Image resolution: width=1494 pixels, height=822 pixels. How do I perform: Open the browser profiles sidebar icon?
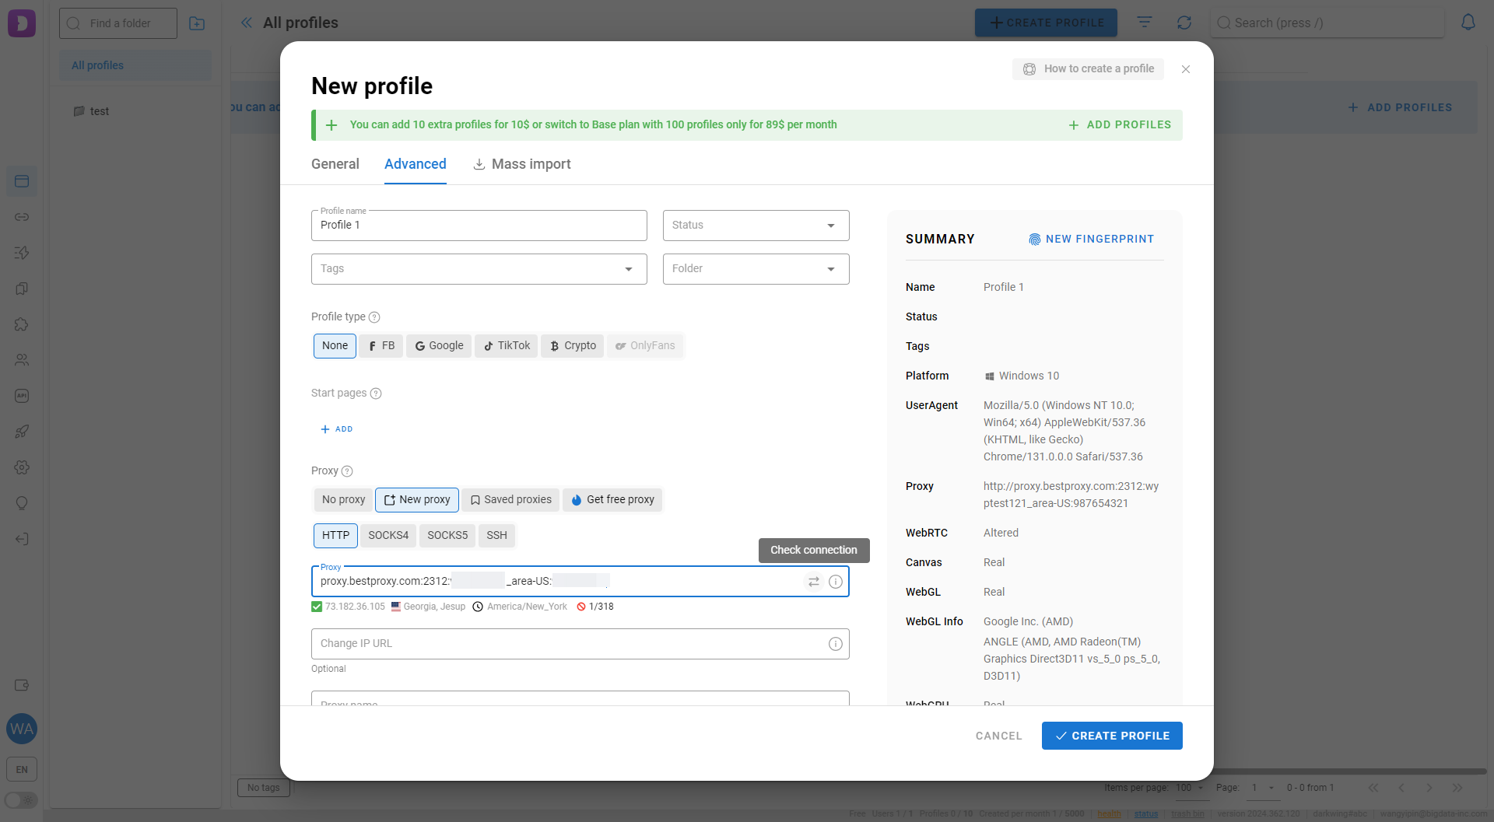(x=22, y=181)
